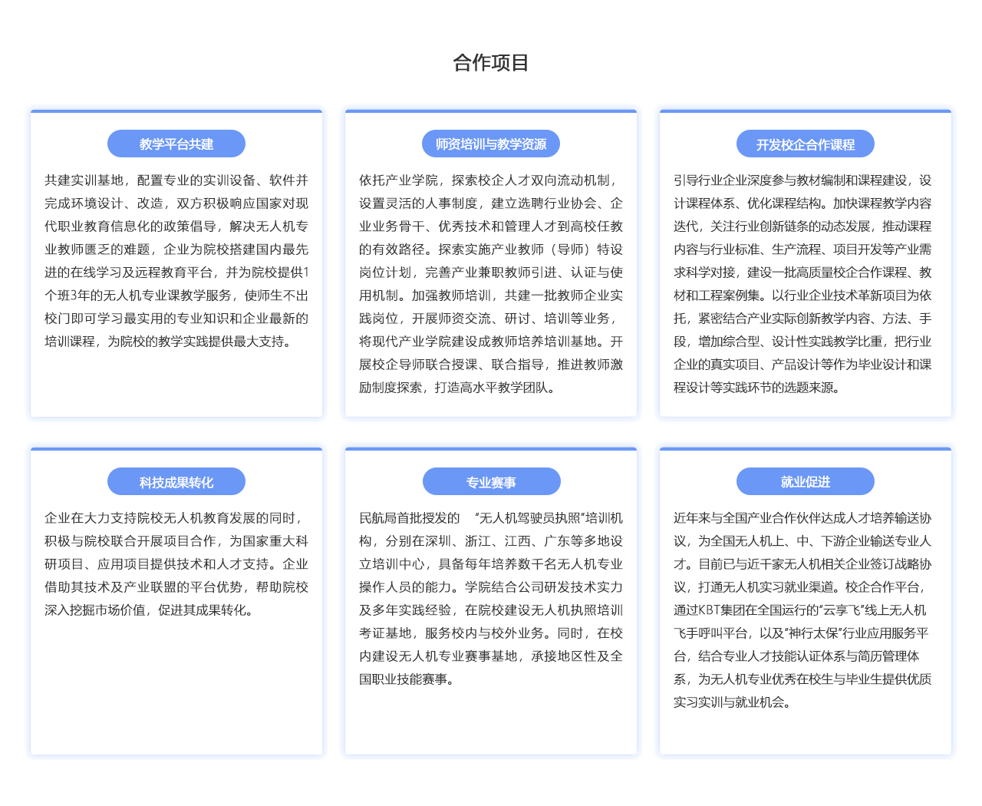Click the paragraph beginning 共建实训基地
The width and height of the screenshot is (982, 806).
(176, 261)
